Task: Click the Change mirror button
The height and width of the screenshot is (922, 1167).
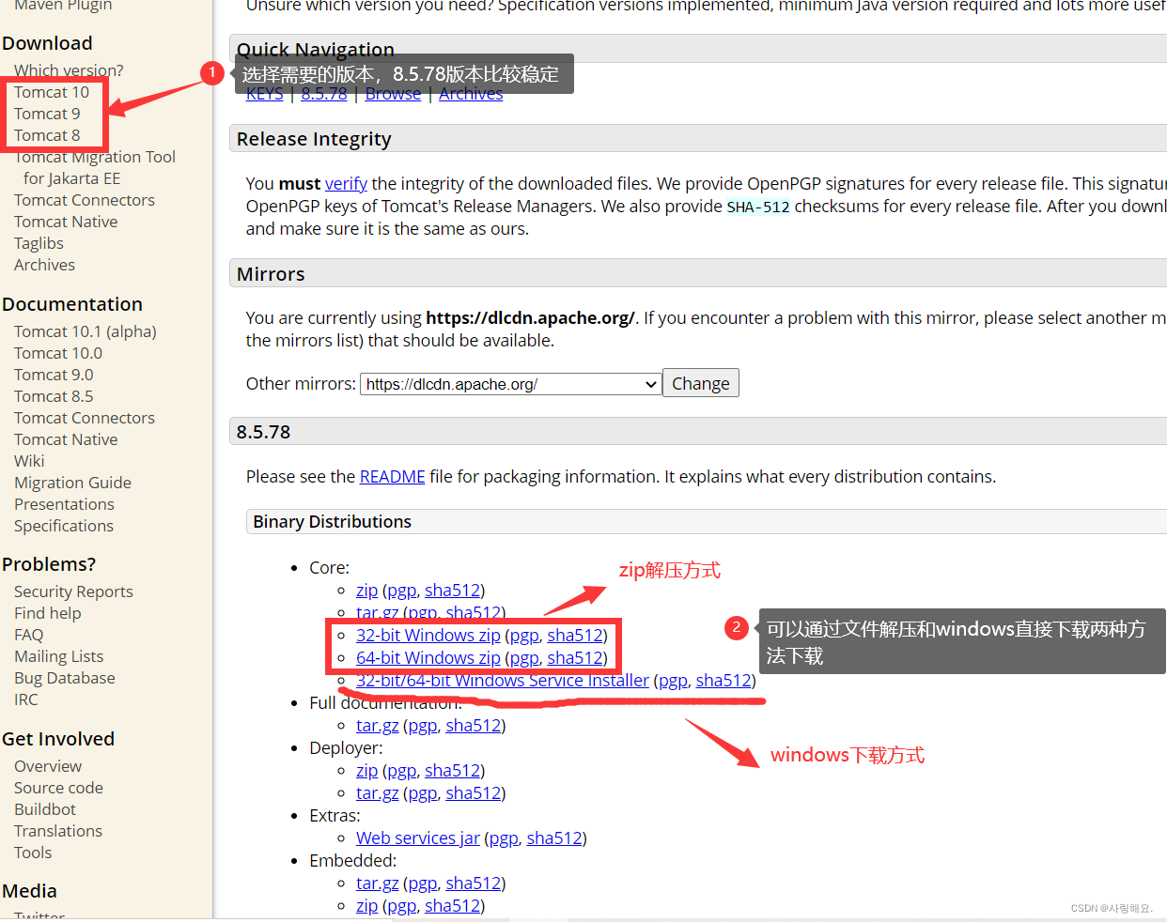Action: [x=701, y=383]
